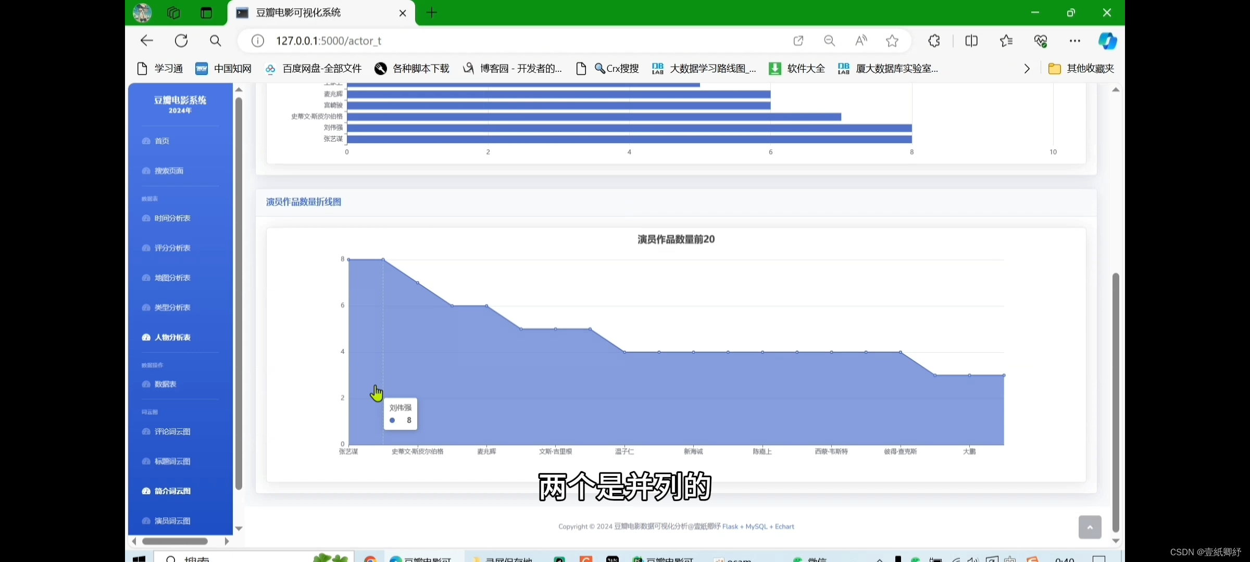Click the open-in-app icon in address bar

point(798,41)
